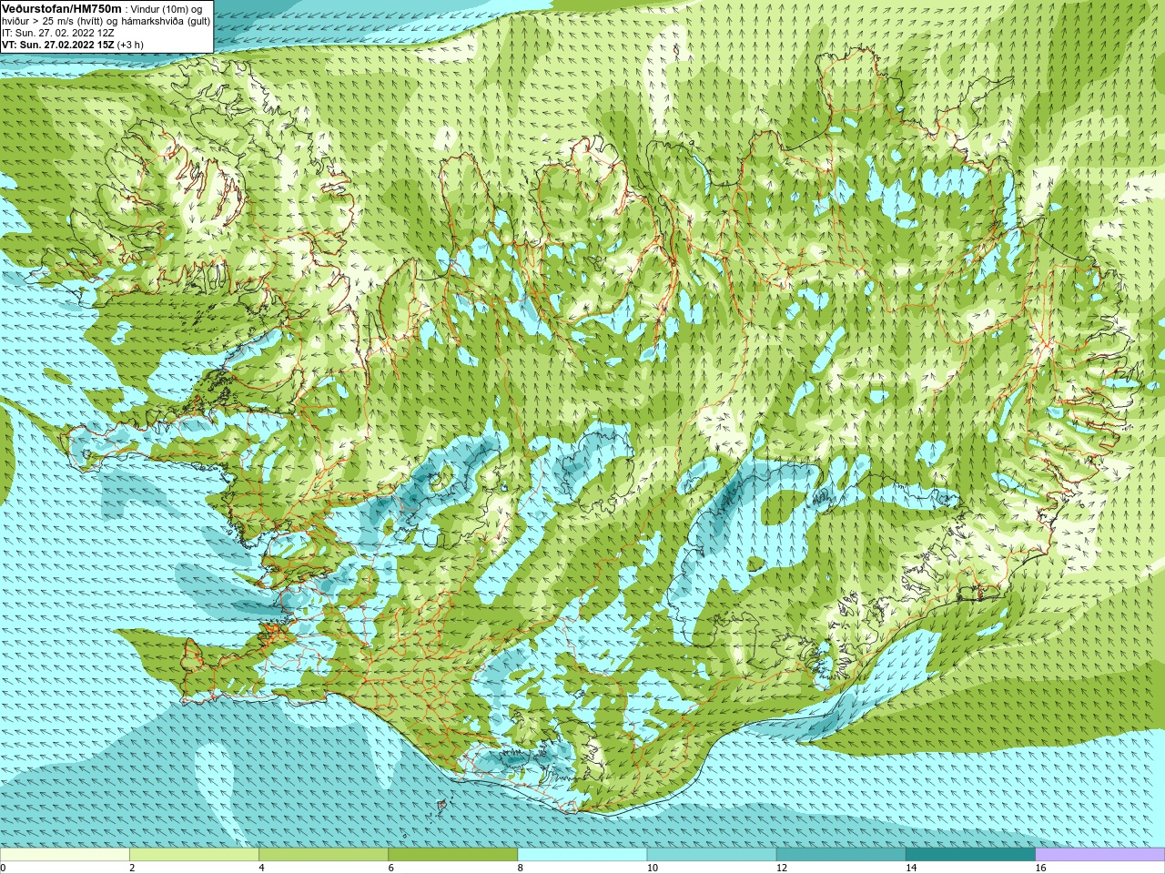Click the olive green 6–8 legend swatch
The image size is (1165, 874).
click(452, 855)
